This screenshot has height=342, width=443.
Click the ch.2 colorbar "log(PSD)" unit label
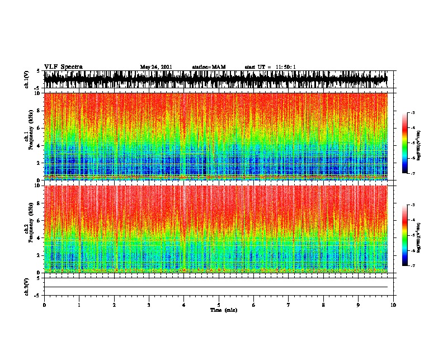click(418, 237)
